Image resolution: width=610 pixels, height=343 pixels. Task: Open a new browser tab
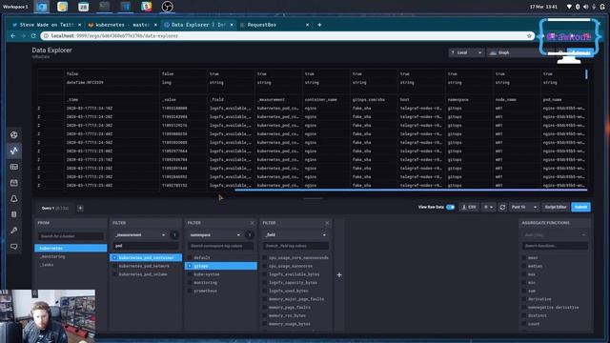pos(319,25)
